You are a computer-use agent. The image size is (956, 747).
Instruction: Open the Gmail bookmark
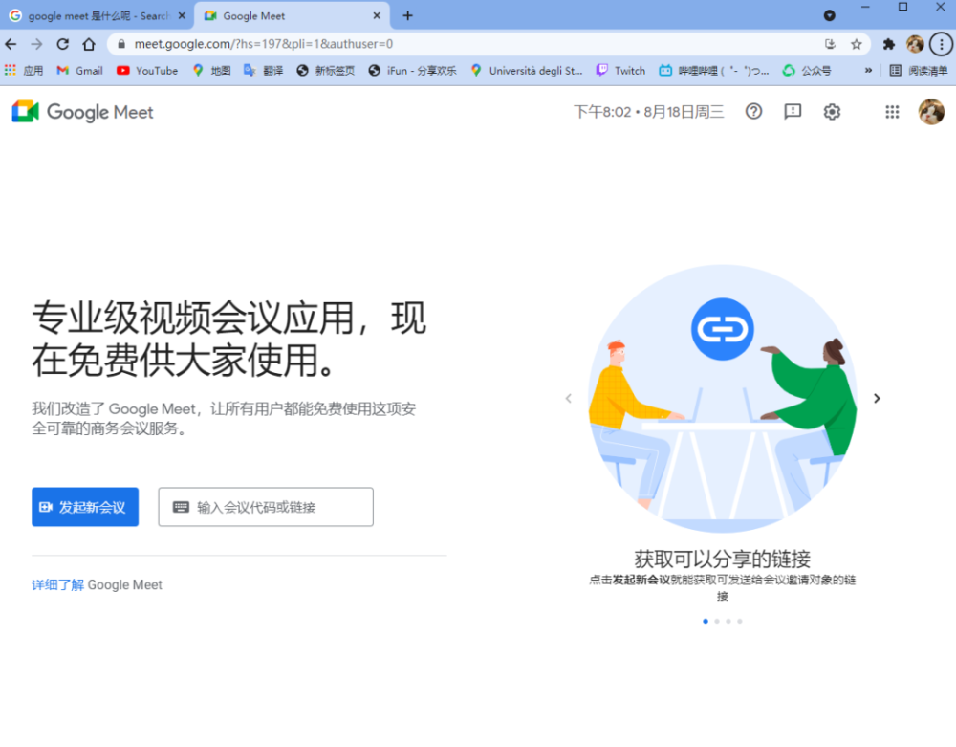pos(80,71)
